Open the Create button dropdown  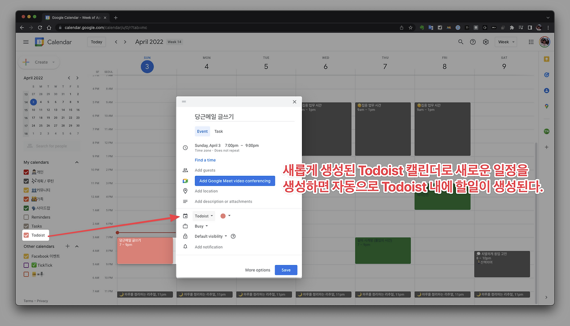pos(54,62)
